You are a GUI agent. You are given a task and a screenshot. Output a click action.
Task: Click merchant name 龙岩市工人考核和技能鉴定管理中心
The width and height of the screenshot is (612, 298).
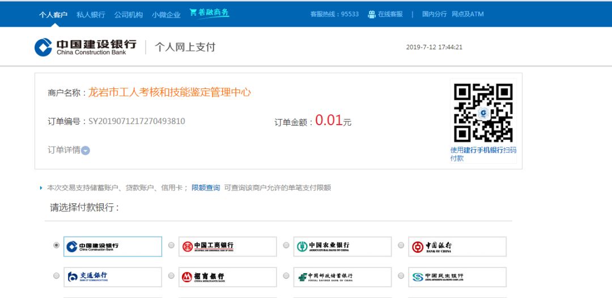pos(169,92)
